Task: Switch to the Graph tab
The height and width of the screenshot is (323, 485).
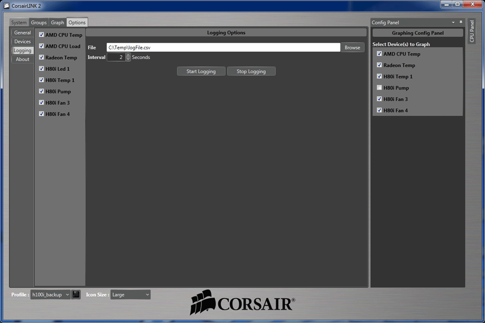Action: point(57,22)
